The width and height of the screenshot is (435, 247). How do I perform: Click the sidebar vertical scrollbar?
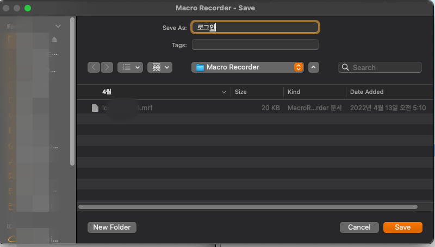click(72, 91)
